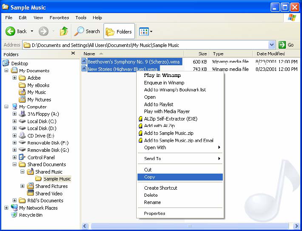Image resolution: width=302 pixels, height=231 pixels.
Task: Expand the My Network Places node
Action: (x=6, y=208)
